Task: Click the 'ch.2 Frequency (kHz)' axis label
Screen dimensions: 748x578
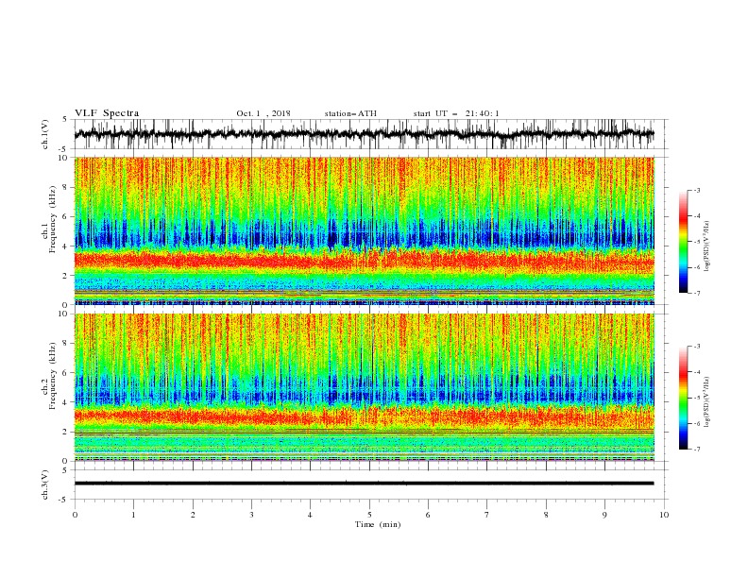Action: pos(49,375)
